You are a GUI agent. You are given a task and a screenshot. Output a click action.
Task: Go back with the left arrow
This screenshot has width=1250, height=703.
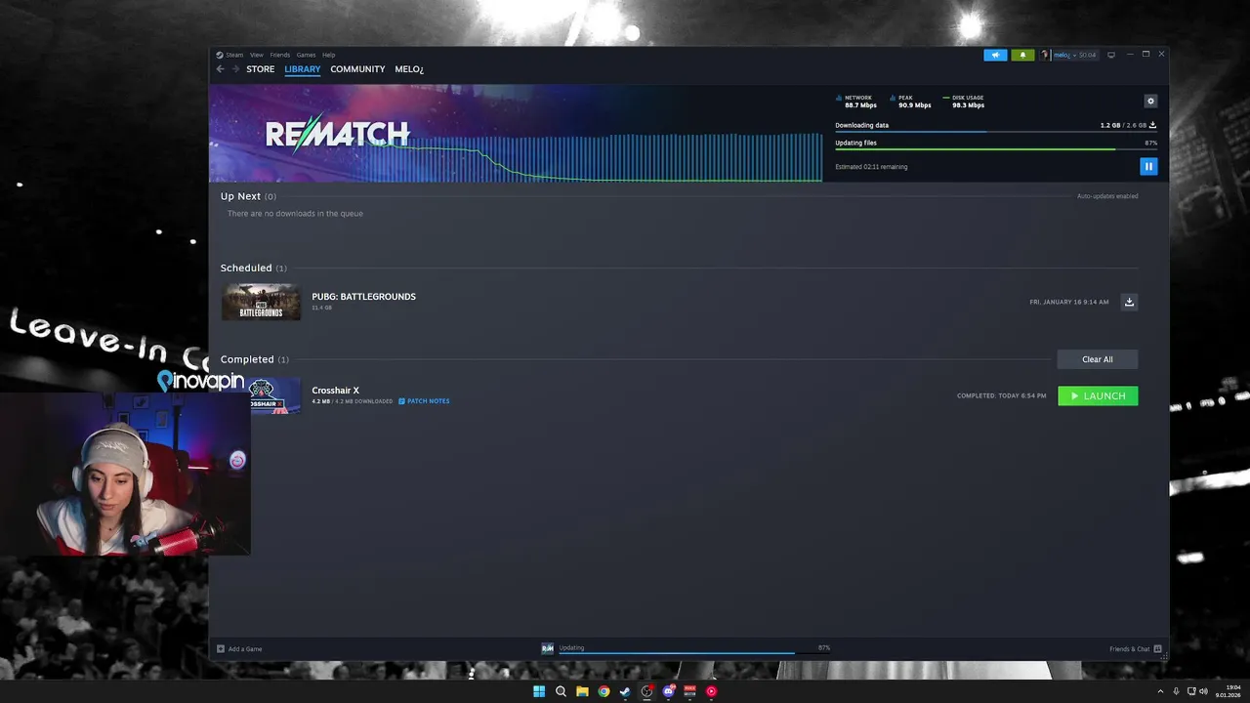[220, 69]
